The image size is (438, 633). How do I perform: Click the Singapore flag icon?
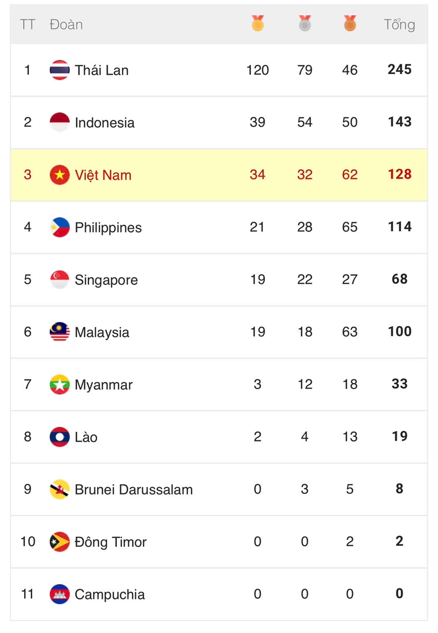(59, 279)
